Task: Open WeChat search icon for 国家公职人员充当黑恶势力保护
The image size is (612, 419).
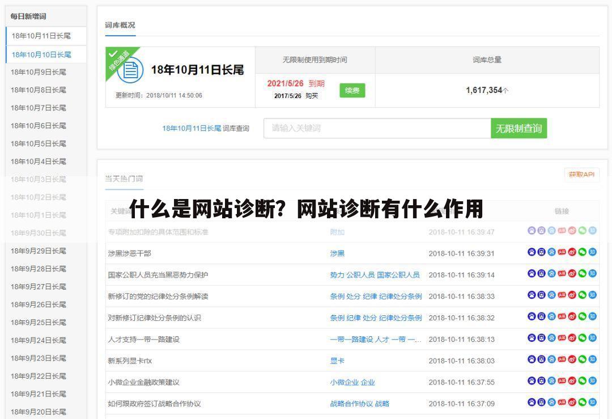Action: pos(583,273)
